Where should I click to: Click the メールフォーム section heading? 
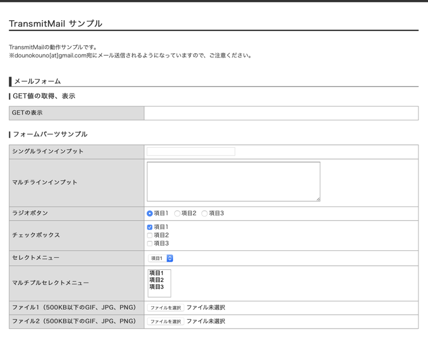click(37, 81)
